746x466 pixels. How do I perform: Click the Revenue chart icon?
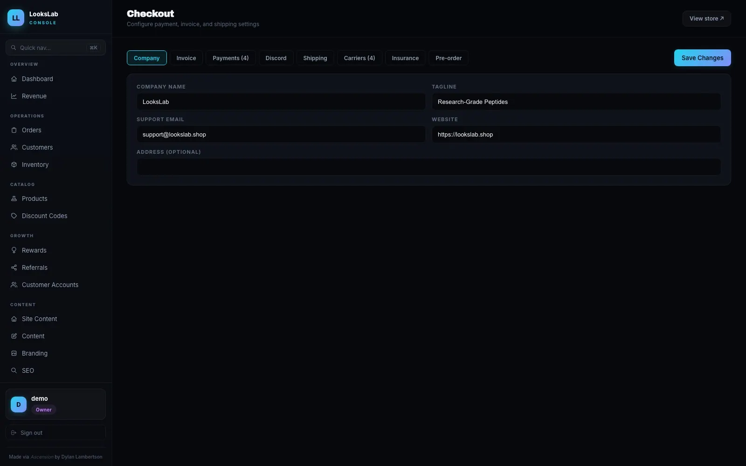tap(14, 96)
